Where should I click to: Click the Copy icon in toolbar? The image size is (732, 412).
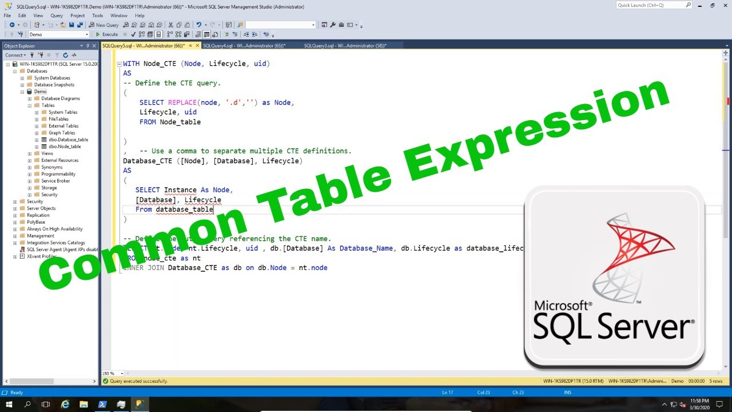[179, 25]
